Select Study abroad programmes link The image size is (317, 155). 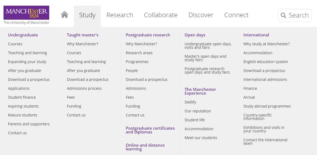pyautogui.click(x=267, y=106)
